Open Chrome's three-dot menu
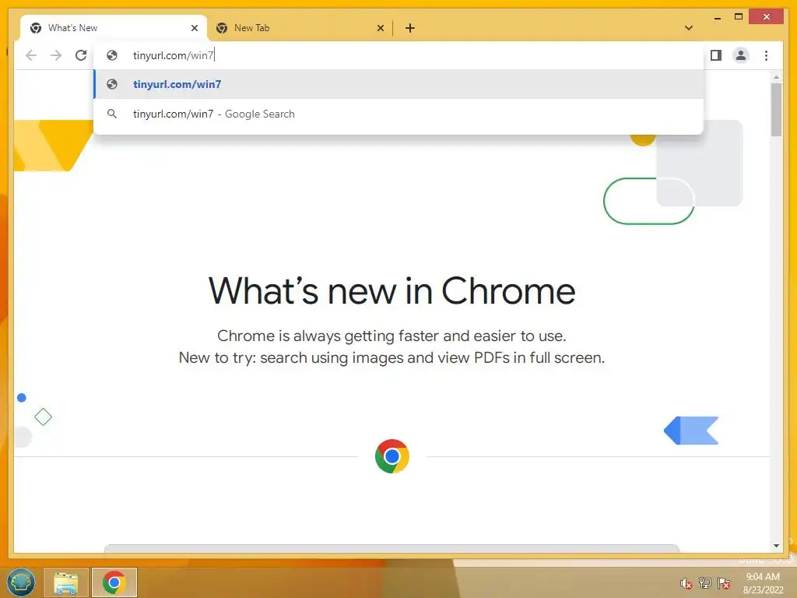Image resolution: width=797 pixels, height=598 pixels. point(766,55)
